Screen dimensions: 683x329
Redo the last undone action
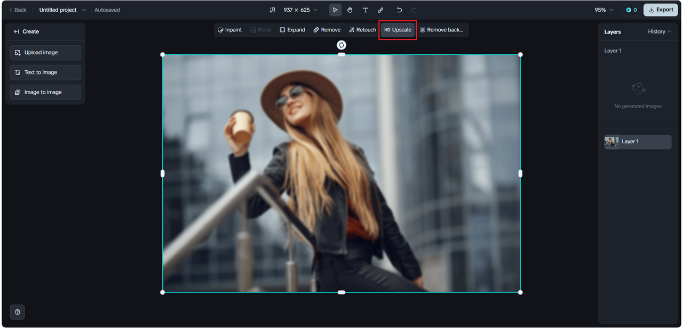click(x=414, y=10)
